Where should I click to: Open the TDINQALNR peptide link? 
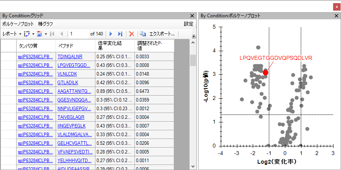pyautogui.click(x=70, y=57)
